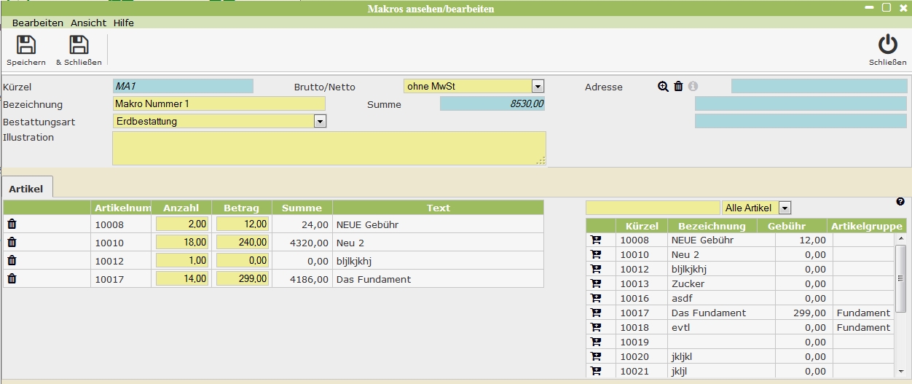Image resolution: width=912 pixels, height=384 pixels.
Task: Expand the Bestattungsart dropdown
Action: point(319,122)
